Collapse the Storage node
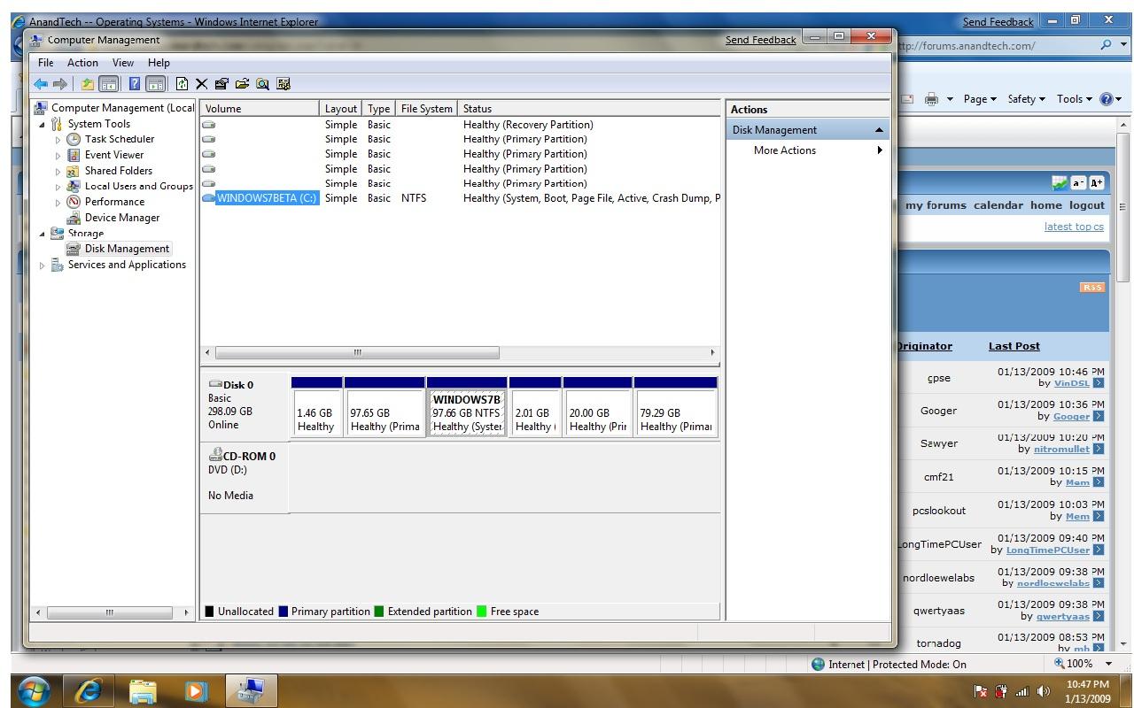The height and width of the screenshot is (708, 1134). pos(42,234)
